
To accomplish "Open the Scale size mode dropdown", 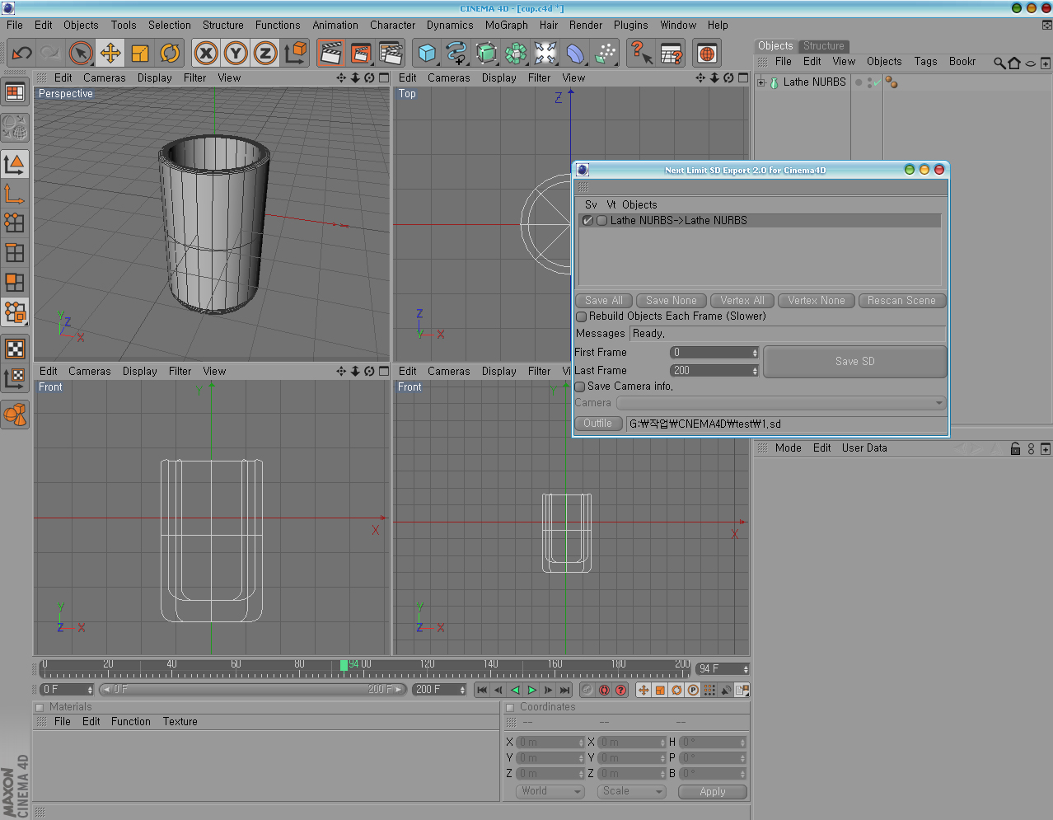I will pos(632,791).
